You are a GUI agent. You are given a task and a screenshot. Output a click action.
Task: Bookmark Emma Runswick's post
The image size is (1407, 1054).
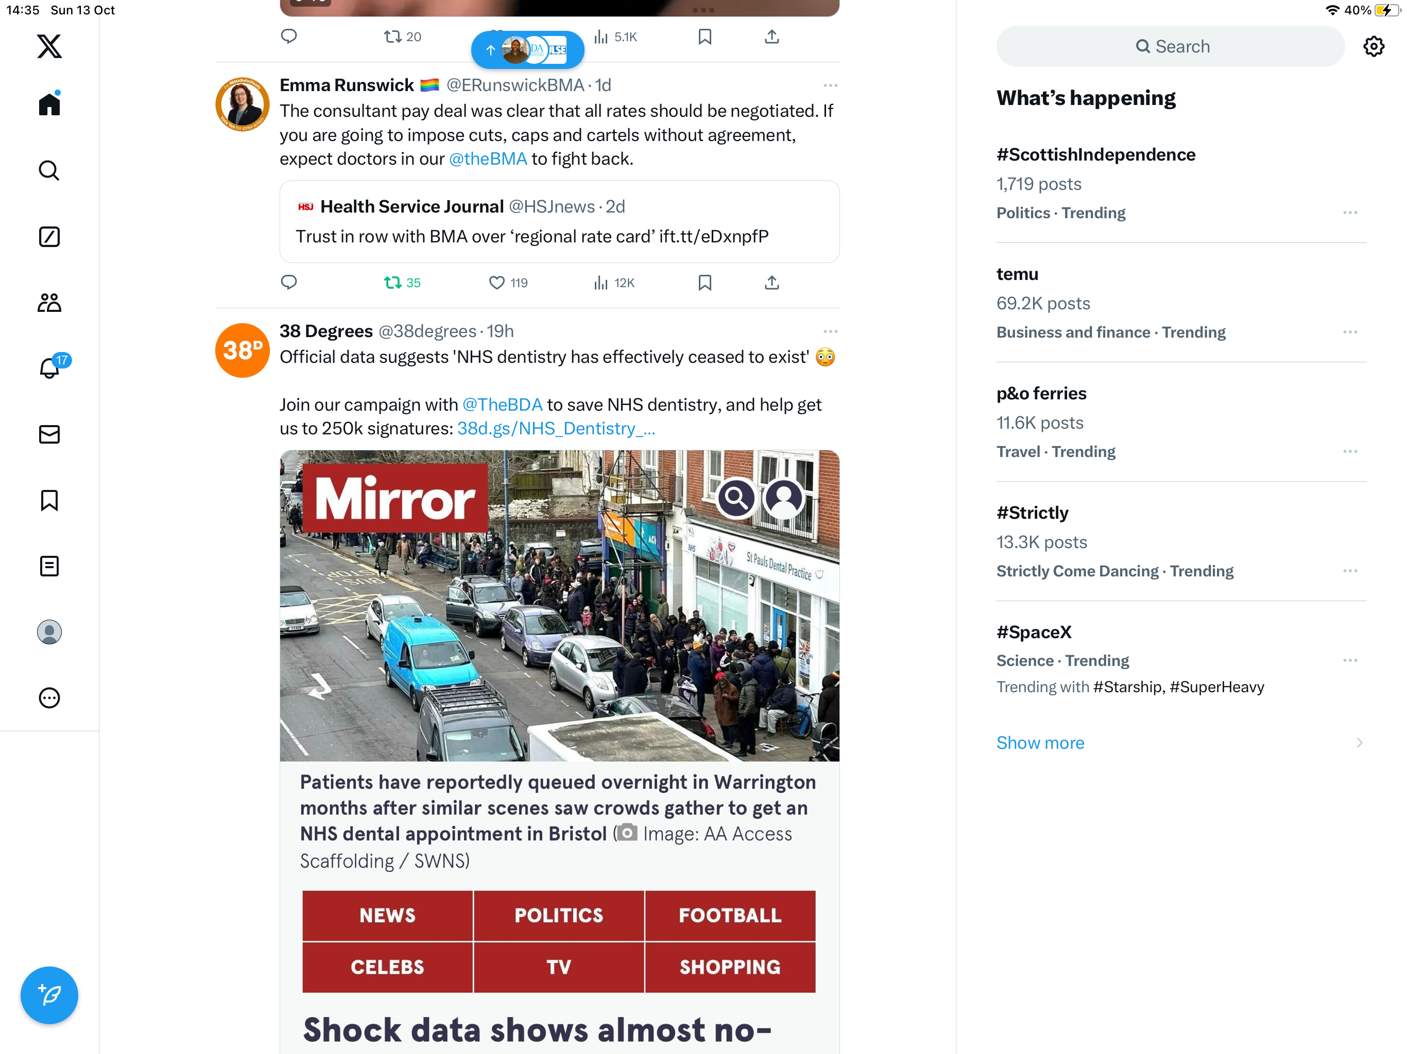coord(704,282)
